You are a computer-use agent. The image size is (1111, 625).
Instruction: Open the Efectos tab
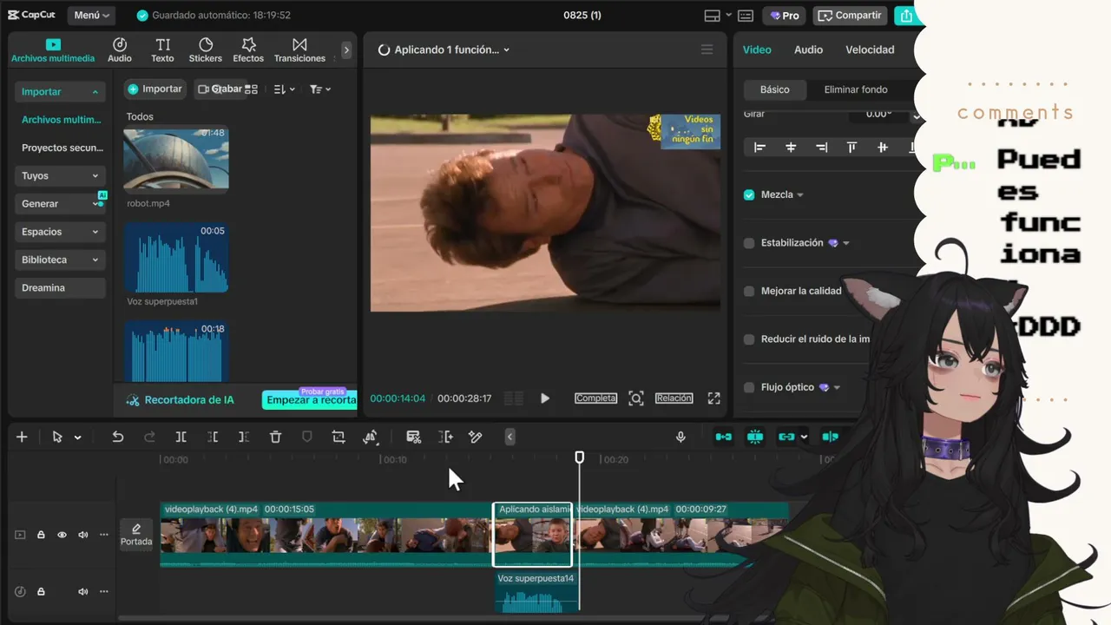tap(248, 50)
